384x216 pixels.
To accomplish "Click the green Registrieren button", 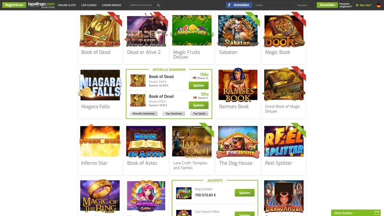I will point(14,5).
